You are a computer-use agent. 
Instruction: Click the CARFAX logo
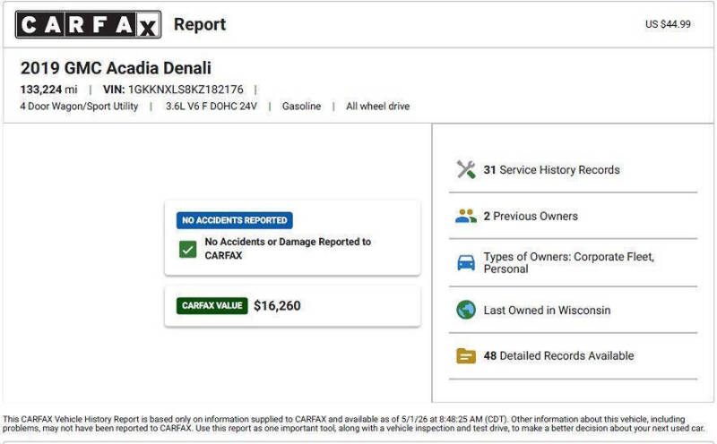(88, 24)
